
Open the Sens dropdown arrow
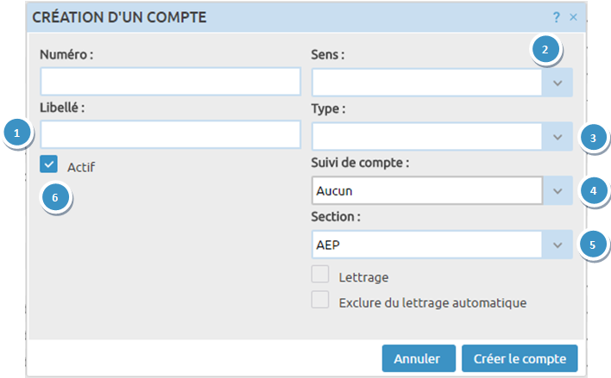click(557, 83)
